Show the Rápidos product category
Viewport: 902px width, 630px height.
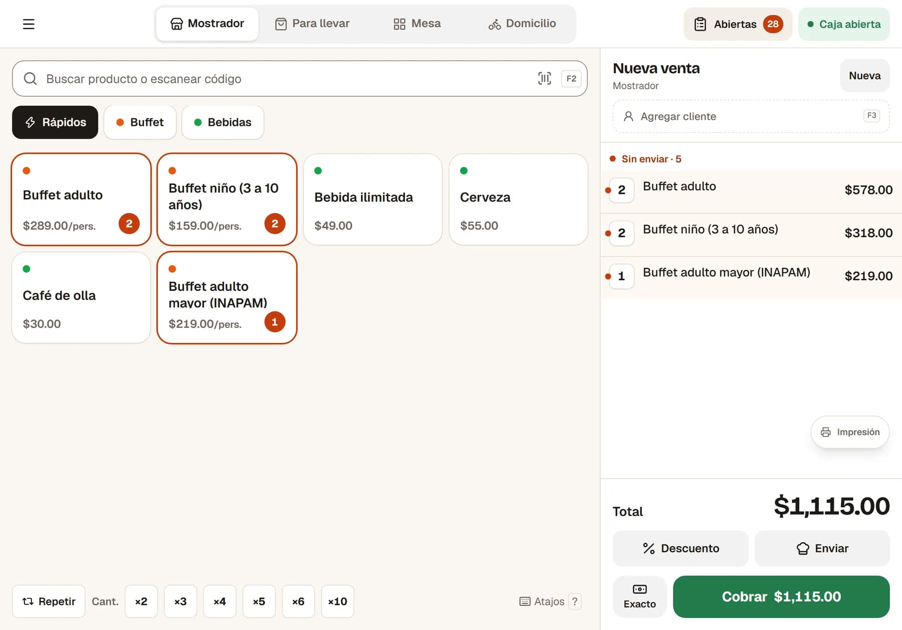click(55, 122)
